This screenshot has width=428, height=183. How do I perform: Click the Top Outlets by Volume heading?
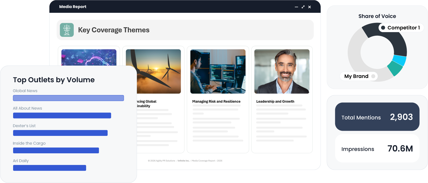(54, 80)
